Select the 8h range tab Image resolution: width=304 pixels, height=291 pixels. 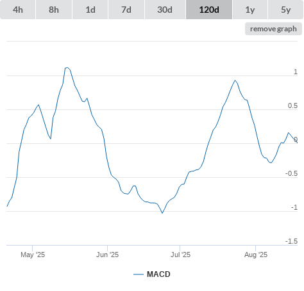tap(54, 10)
